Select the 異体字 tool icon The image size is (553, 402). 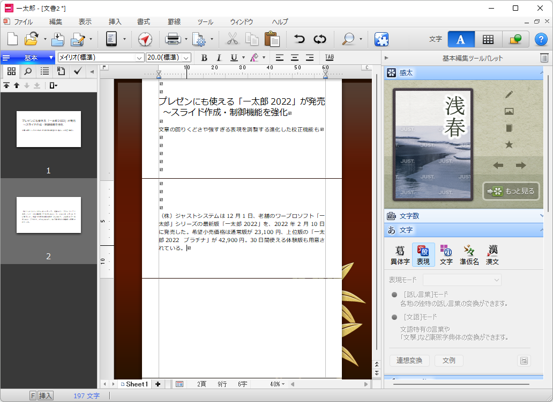click(400, 254)
